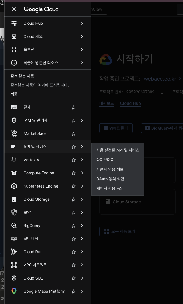Open the Cloud Storage card on the page
Image resolution: width=183 pixels, height=304 pixels.
137,202
